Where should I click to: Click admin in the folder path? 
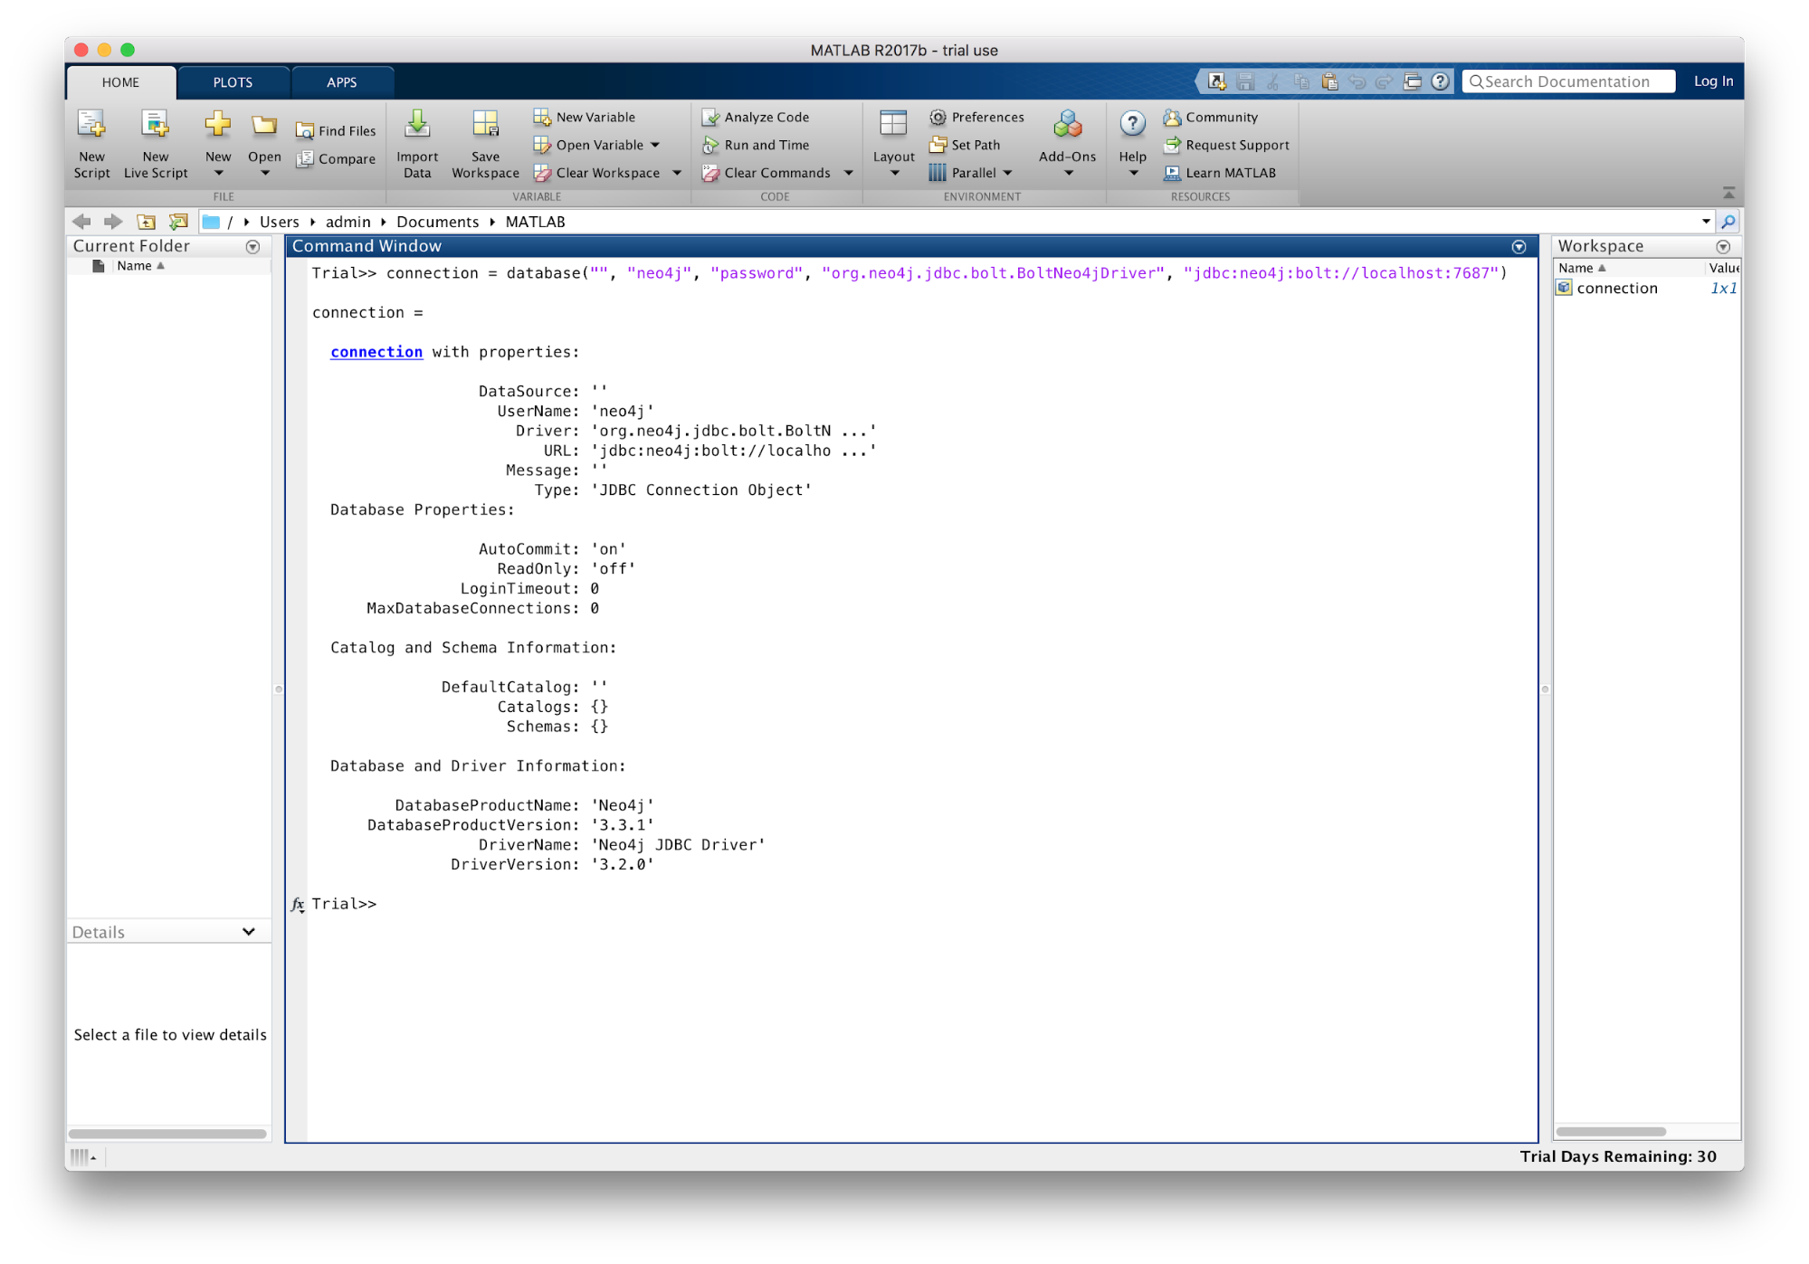[348, 222]
